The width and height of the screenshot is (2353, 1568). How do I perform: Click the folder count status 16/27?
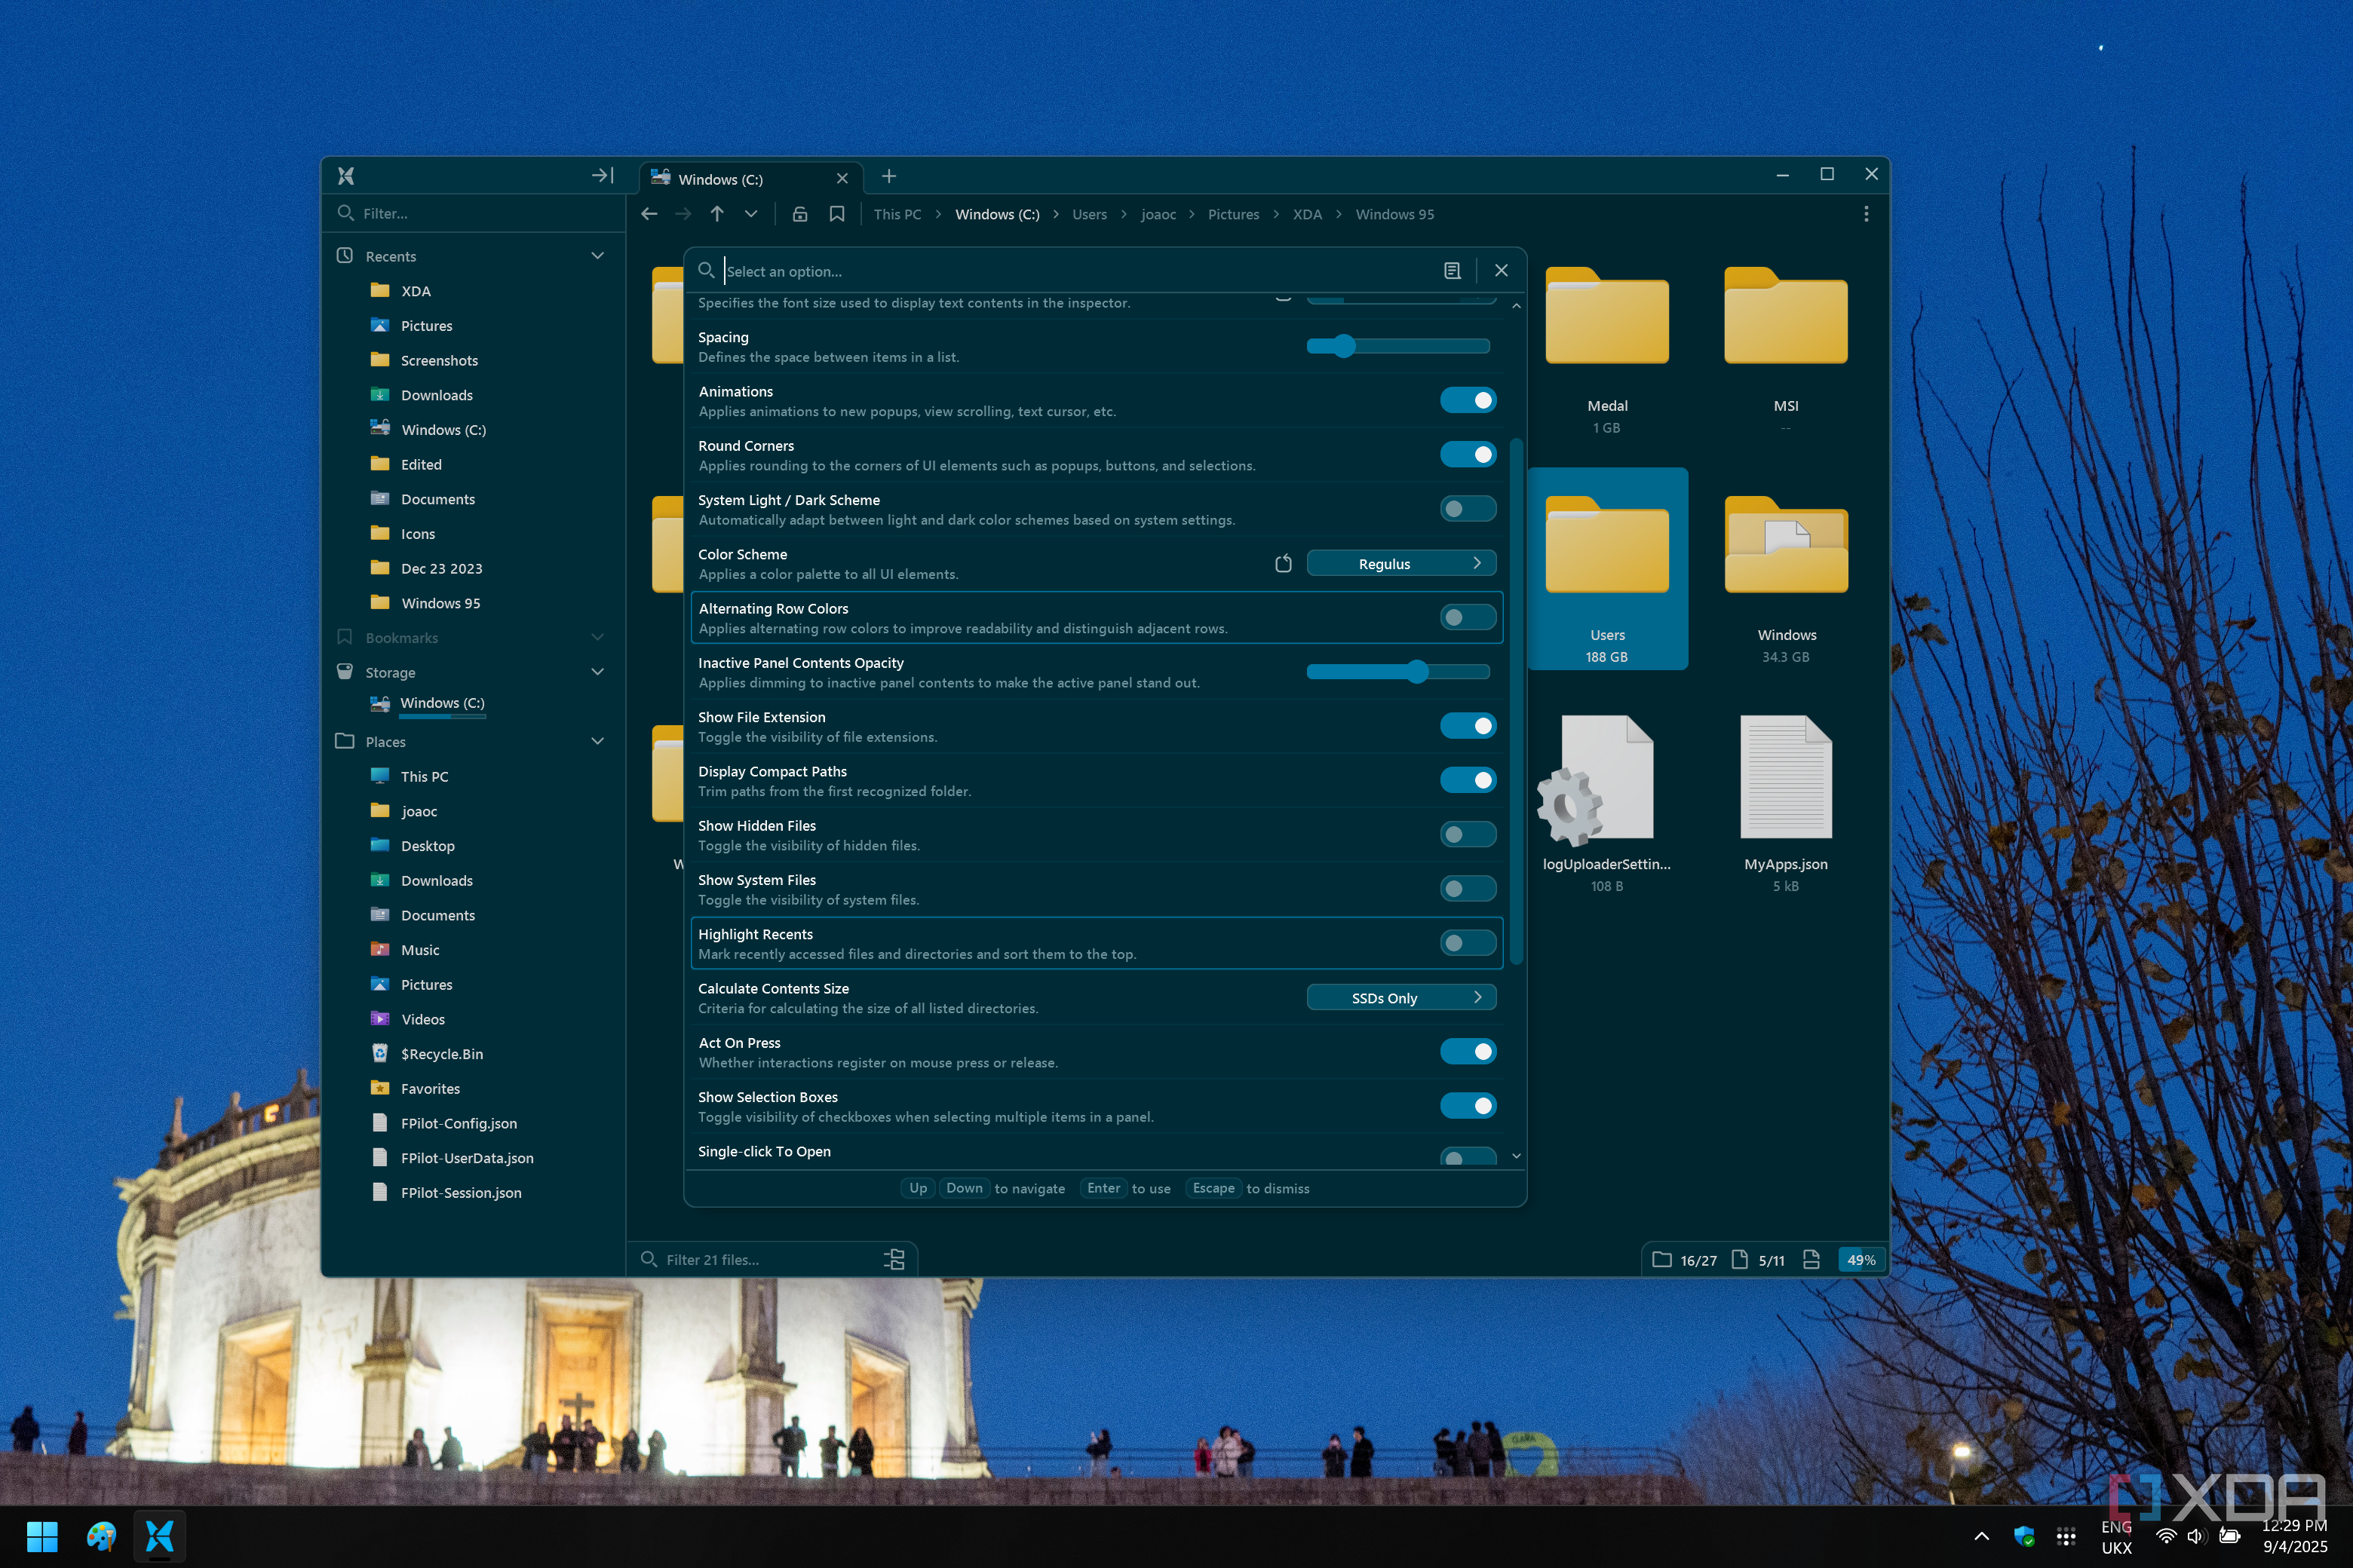point(1685,1260)
